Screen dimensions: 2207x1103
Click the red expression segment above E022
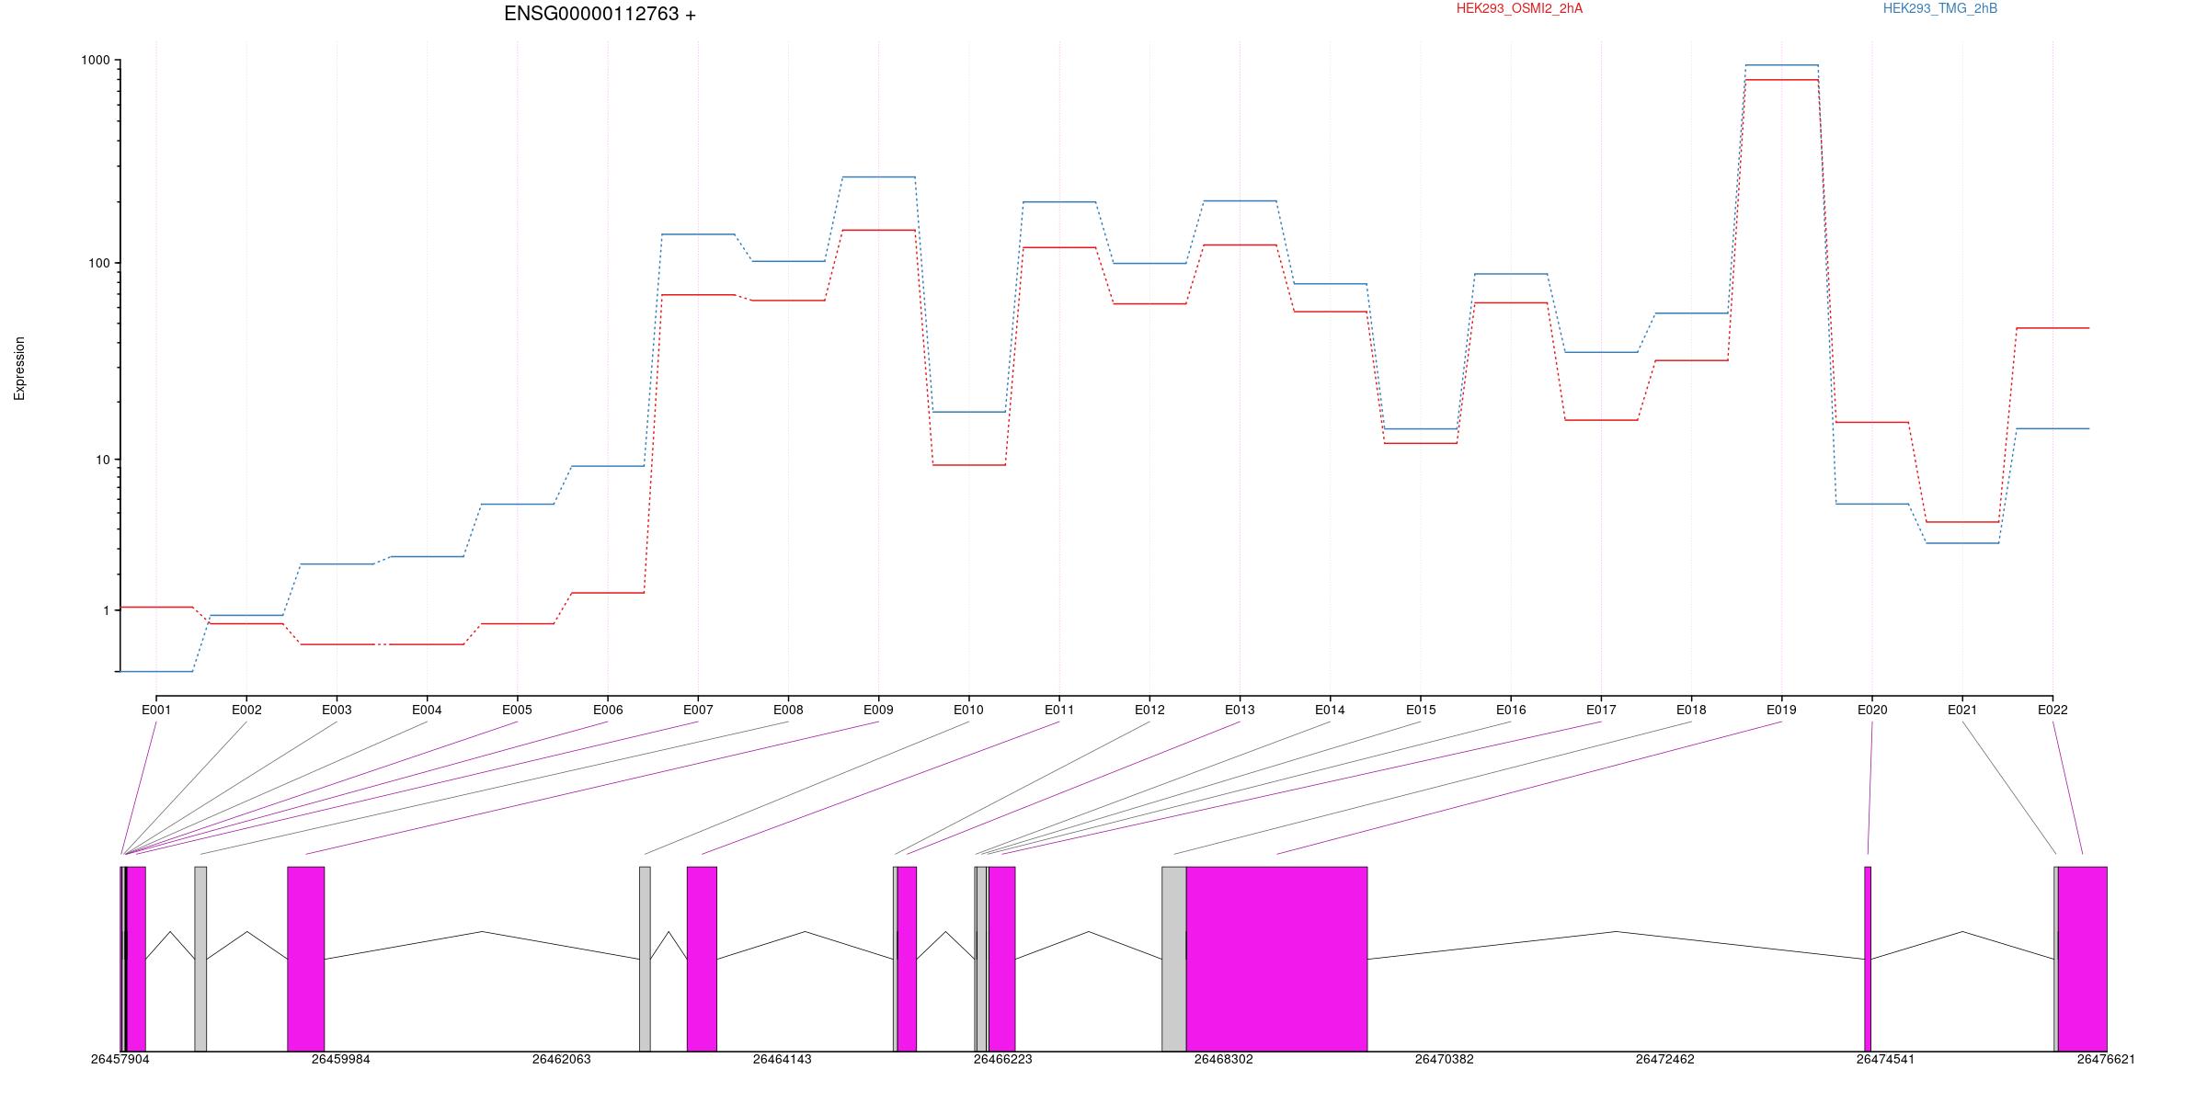click(2053, 328)
